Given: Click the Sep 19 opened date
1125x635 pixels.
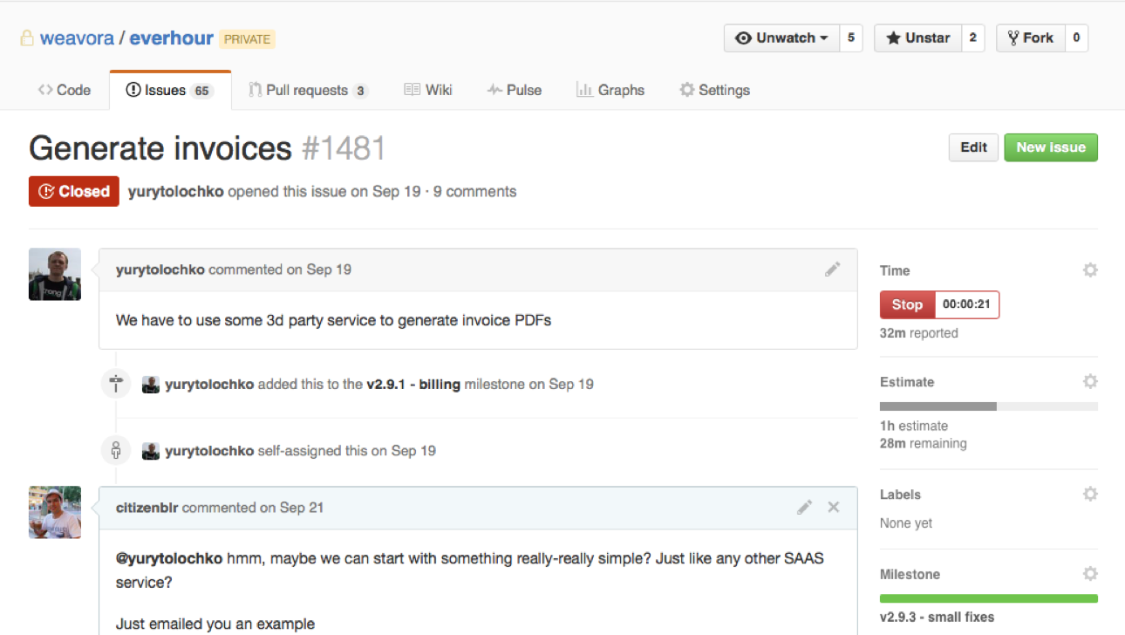Looking at the screenshot, I should tap(397, 192).
